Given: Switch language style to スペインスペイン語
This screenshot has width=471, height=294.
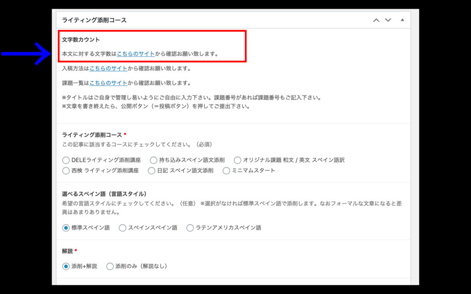Looking at the screenshot, I should [x=122, y=228].
